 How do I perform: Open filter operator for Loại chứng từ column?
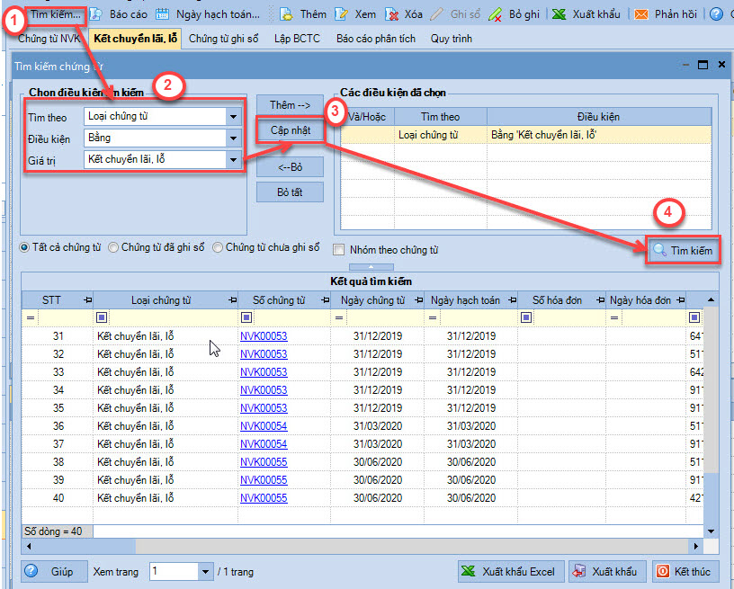(x=102, y=317)
